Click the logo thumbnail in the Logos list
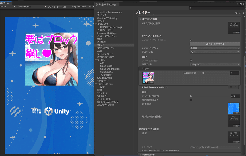 tap(148, 78)
